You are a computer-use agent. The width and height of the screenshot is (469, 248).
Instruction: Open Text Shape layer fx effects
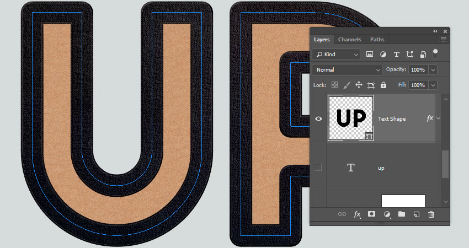tap(430, 118)
